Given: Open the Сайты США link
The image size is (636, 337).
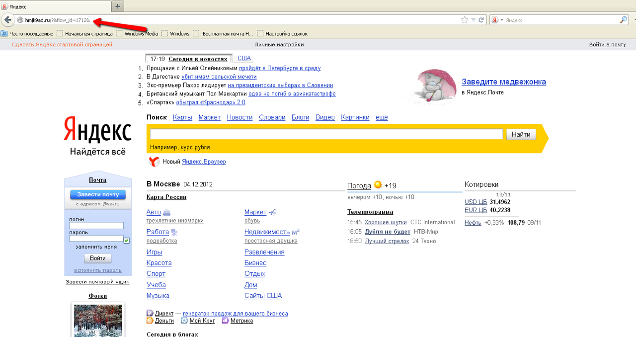Looking at the screenshot, I should point(263,296).
